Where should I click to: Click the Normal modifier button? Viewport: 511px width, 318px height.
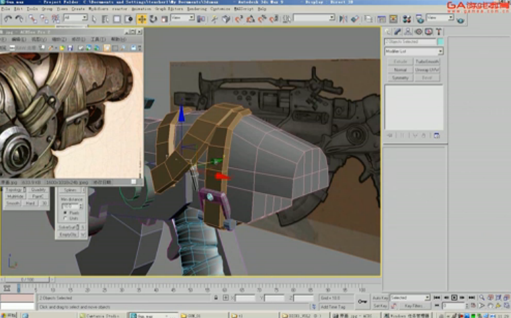click(x=400, y=70)
